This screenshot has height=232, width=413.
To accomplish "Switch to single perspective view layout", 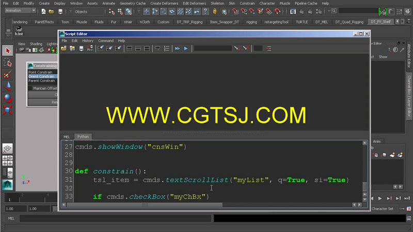I will [x=7, y=148].
